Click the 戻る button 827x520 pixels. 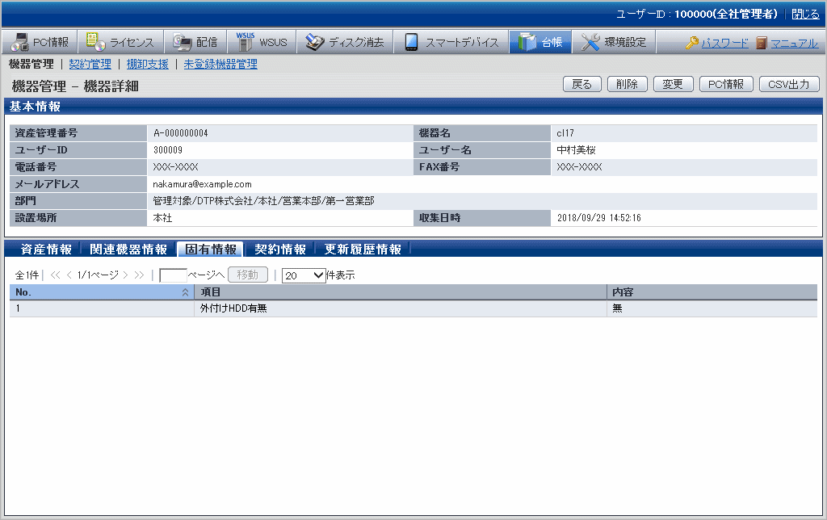point(582,85)
